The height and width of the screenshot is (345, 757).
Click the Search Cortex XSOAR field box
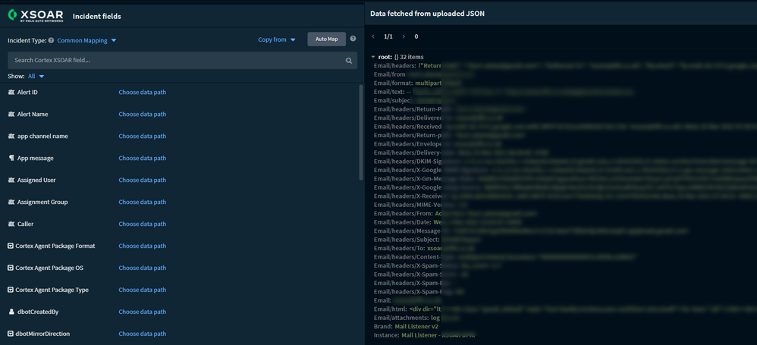pyautogui.click(x=174, y=61)
